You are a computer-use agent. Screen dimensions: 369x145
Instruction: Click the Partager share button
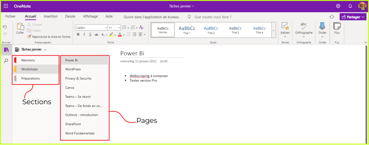point(353,17)
